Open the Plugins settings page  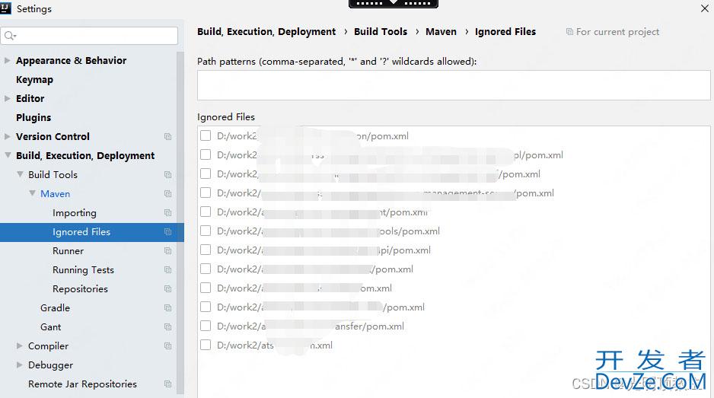click(x=33, y=117)
